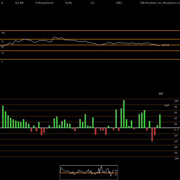Image resolution: width=180 pixels, height=180 pixels.
Task: Click the last green MR bar at right
Action: click(160, 121)
